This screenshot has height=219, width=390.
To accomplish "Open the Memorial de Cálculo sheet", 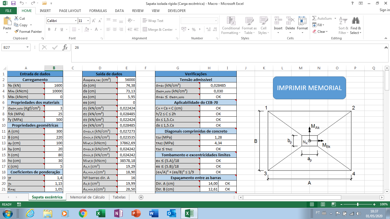I will (87, 197).
